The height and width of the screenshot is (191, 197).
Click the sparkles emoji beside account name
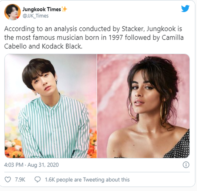pyautogui.click(x=64, y=9)
